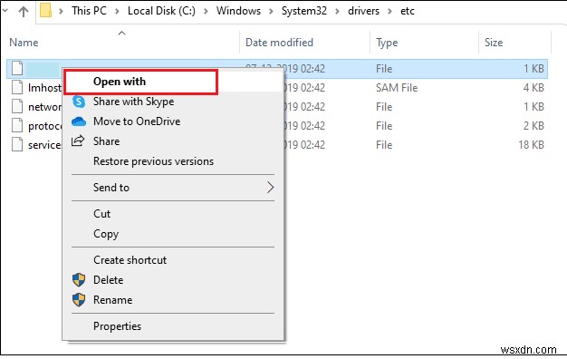Image resolution: width=567 pixels, height=359 pixels.
Task: Go to Local Disk (C:) breadcrumb
Action: click(161, 11)
